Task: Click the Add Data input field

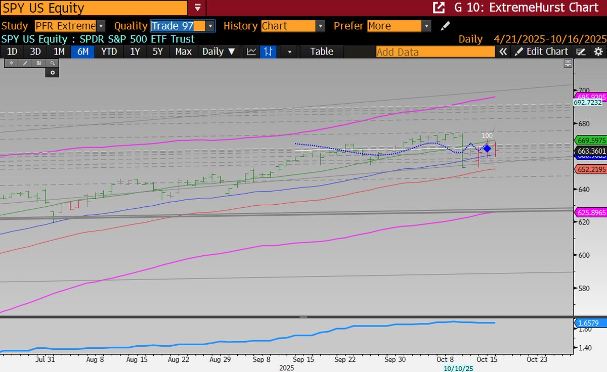Action: [435, 52]
